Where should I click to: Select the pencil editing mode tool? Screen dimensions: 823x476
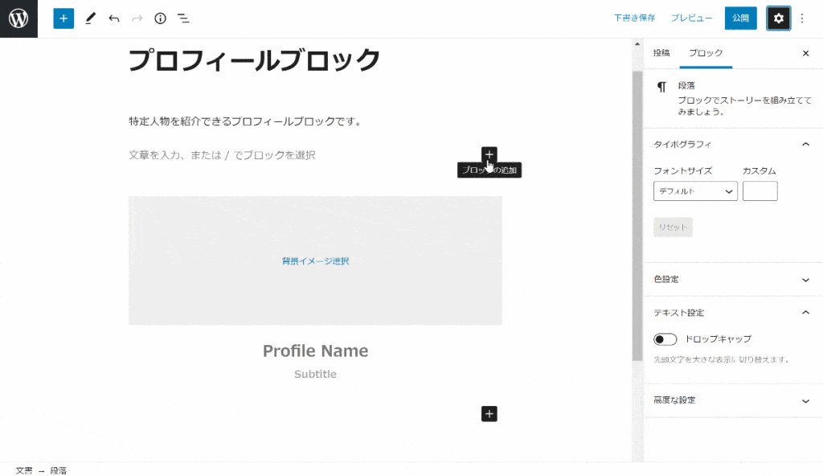click(x=90, y=18)
